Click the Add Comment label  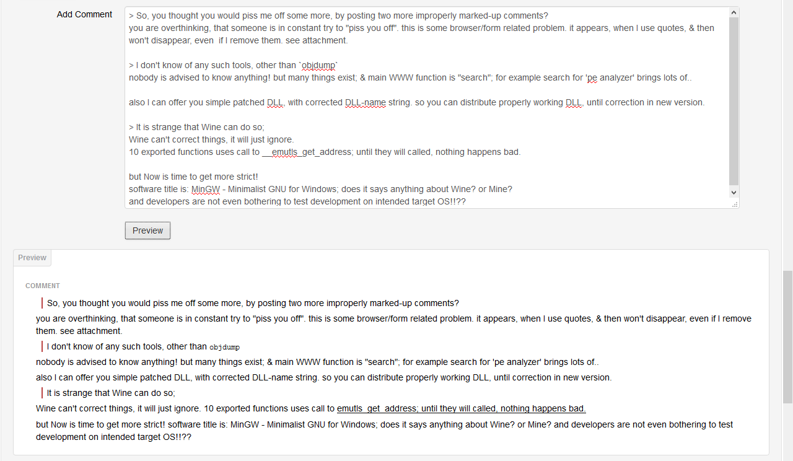(x=84, y=14)
